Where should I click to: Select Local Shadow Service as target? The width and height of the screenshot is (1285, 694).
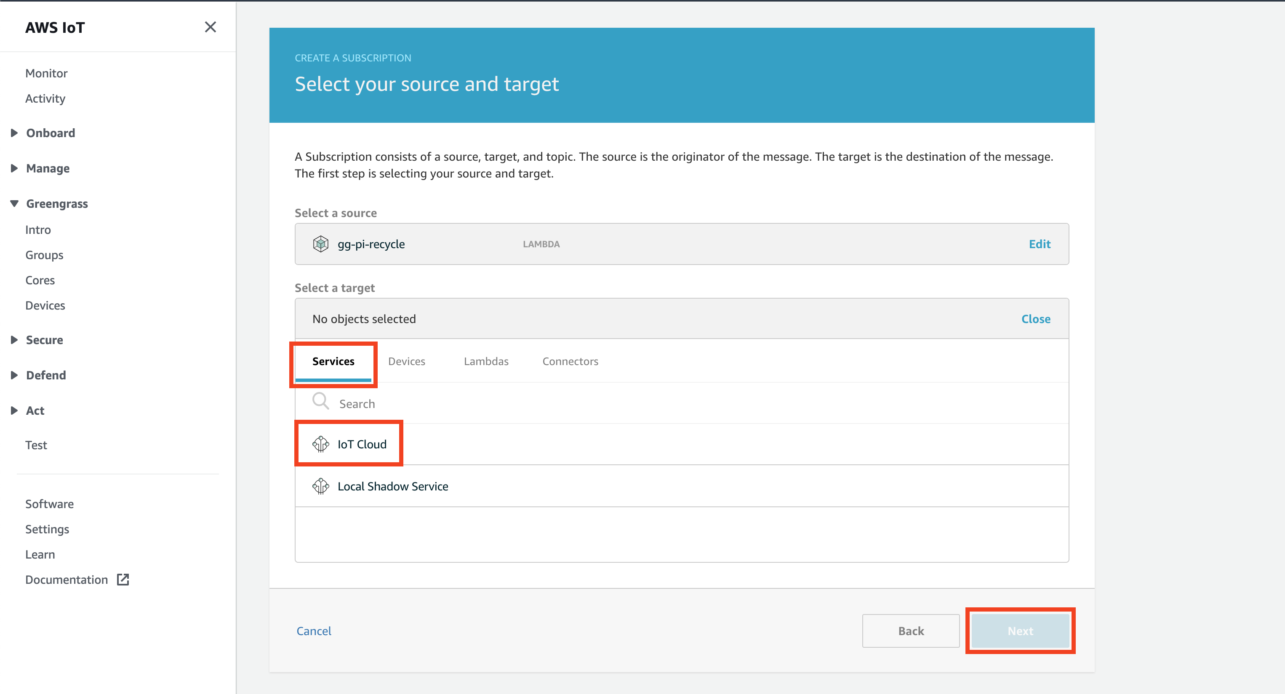coord(681,486)
